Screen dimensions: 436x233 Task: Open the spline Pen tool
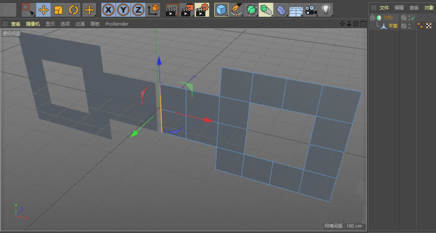236,10
